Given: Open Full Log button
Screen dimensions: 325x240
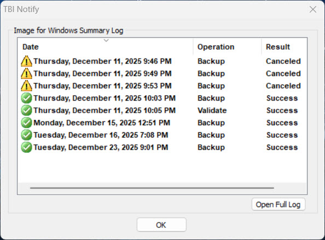Looking at the screenshot, I should (x=278, y=204).
